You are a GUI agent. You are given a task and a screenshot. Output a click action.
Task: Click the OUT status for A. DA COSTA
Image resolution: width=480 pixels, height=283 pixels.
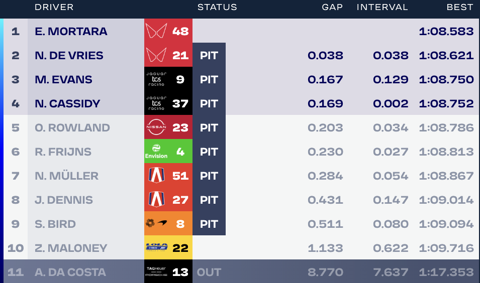[209, 272]
